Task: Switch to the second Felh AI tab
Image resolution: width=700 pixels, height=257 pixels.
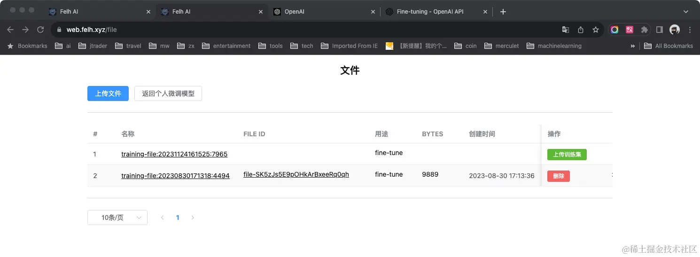Action: (212, 12)
